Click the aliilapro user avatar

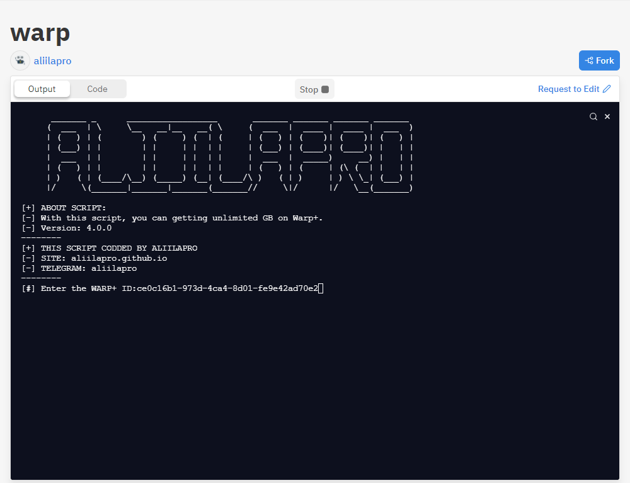point(20,60)
